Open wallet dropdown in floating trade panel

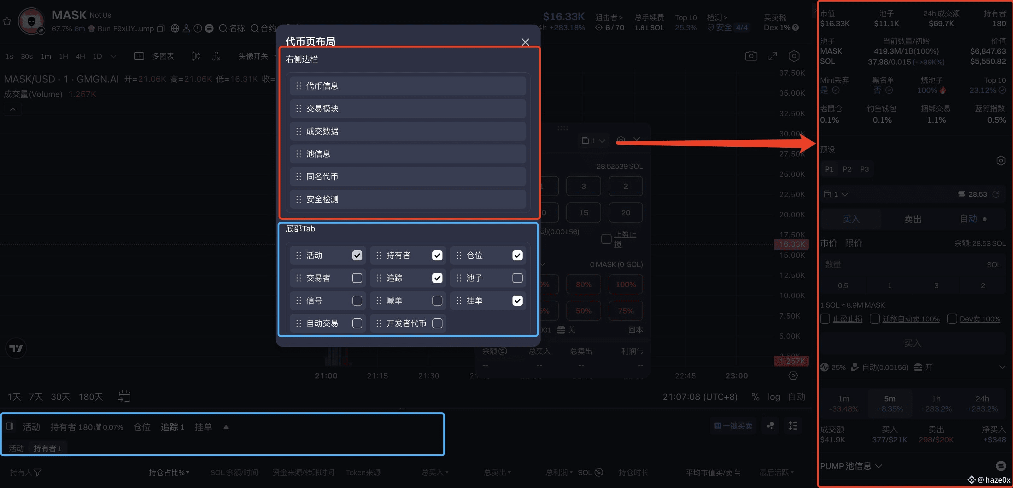(594, 140)
